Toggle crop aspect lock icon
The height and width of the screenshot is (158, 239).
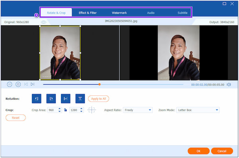click(x=65, y=110)
